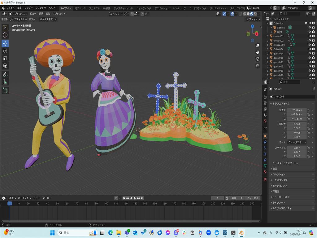Screen dimensions: 317x238
Task: Hide cross.001 in viewport
Action: click(310, 36)
